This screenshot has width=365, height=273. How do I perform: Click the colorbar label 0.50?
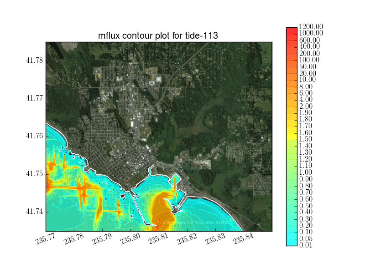306,206
